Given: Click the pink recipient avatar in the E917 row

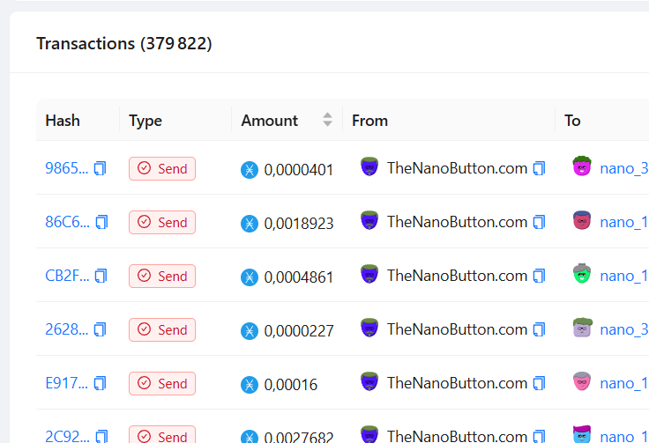Looking at the screenshot, I should [x=582, y=381].
